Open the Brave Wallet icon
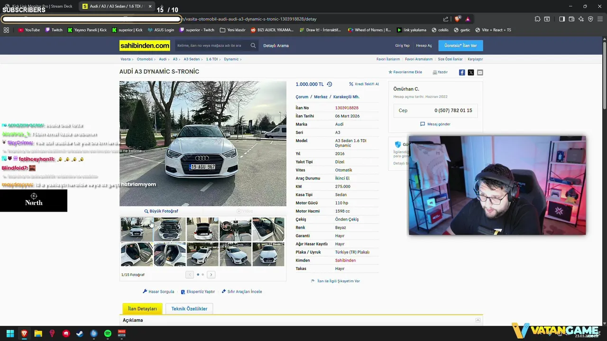607x341 pixels. (571, 19)
